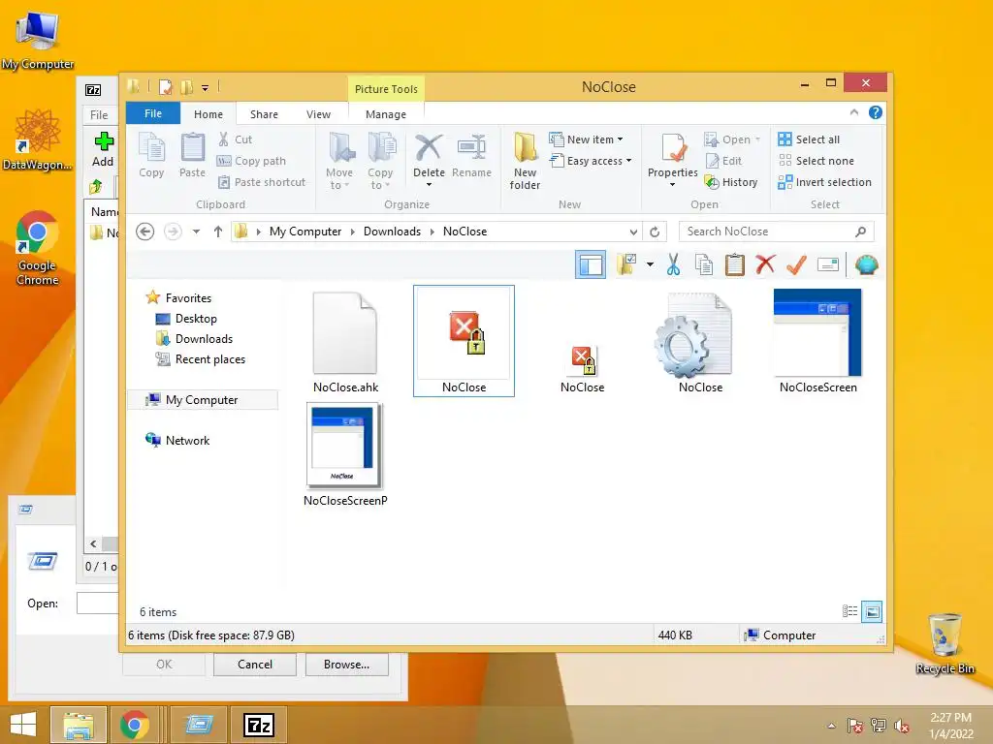Viewport: 993px width, 744px height.
Task: Click Copy path in Clipboard group
Action: pyautogui.click(x=251, y=161)
